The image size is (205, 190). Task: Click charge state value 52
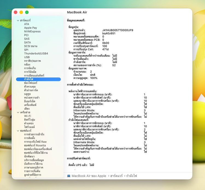(114, 65)
